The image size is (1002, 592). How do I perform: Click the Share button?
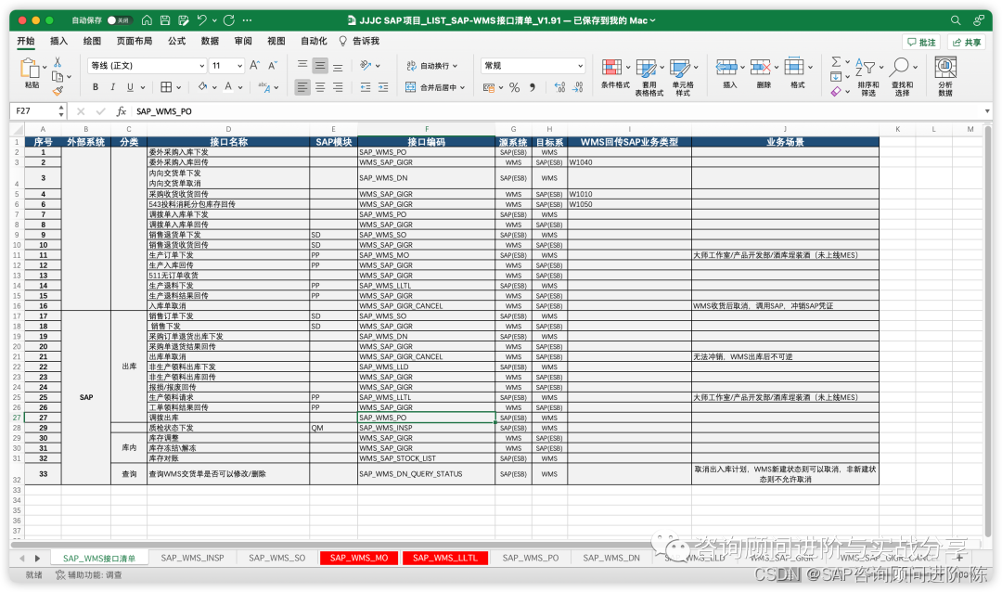(x=966, y=42)
